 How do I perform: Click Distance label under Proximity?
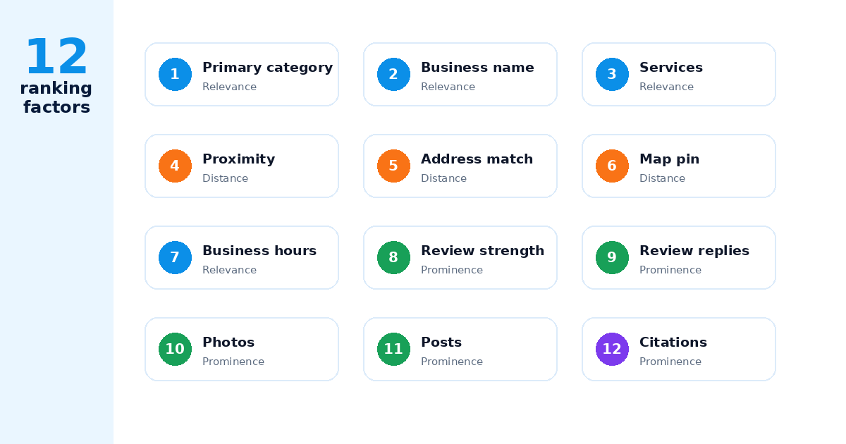click(x=225, y=178)
